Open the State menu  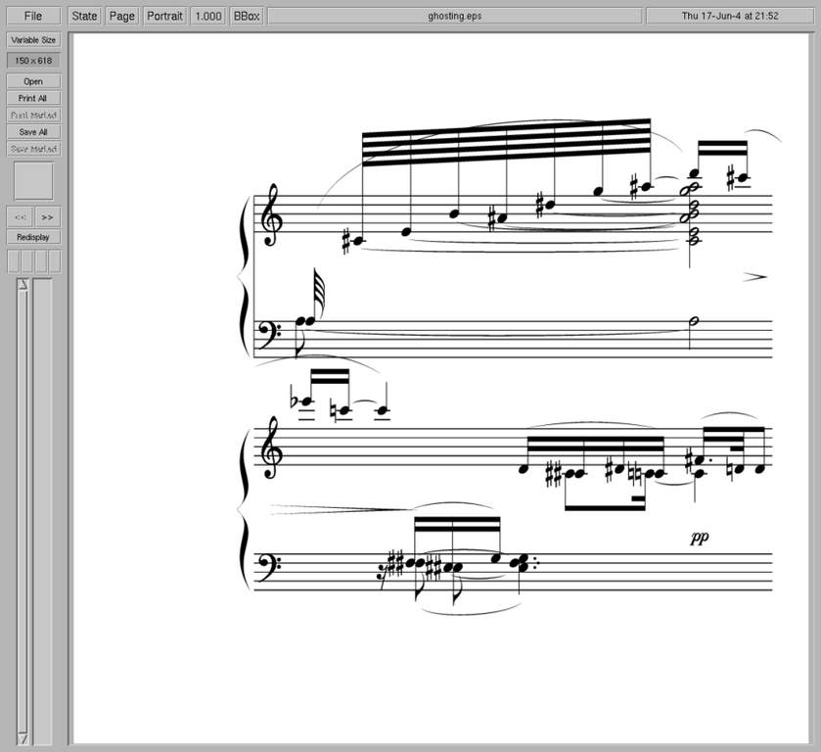[x=85, y=17]
